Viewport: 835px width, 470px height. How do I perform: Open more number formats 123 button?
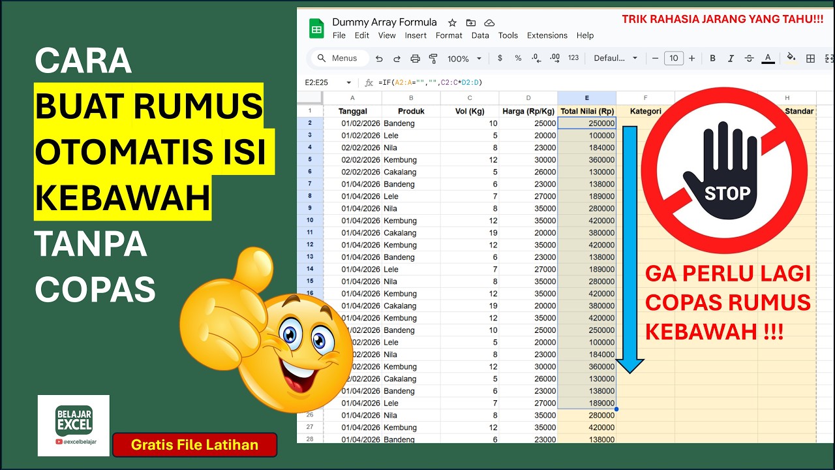pyautogui.click(x=573, y=58)
